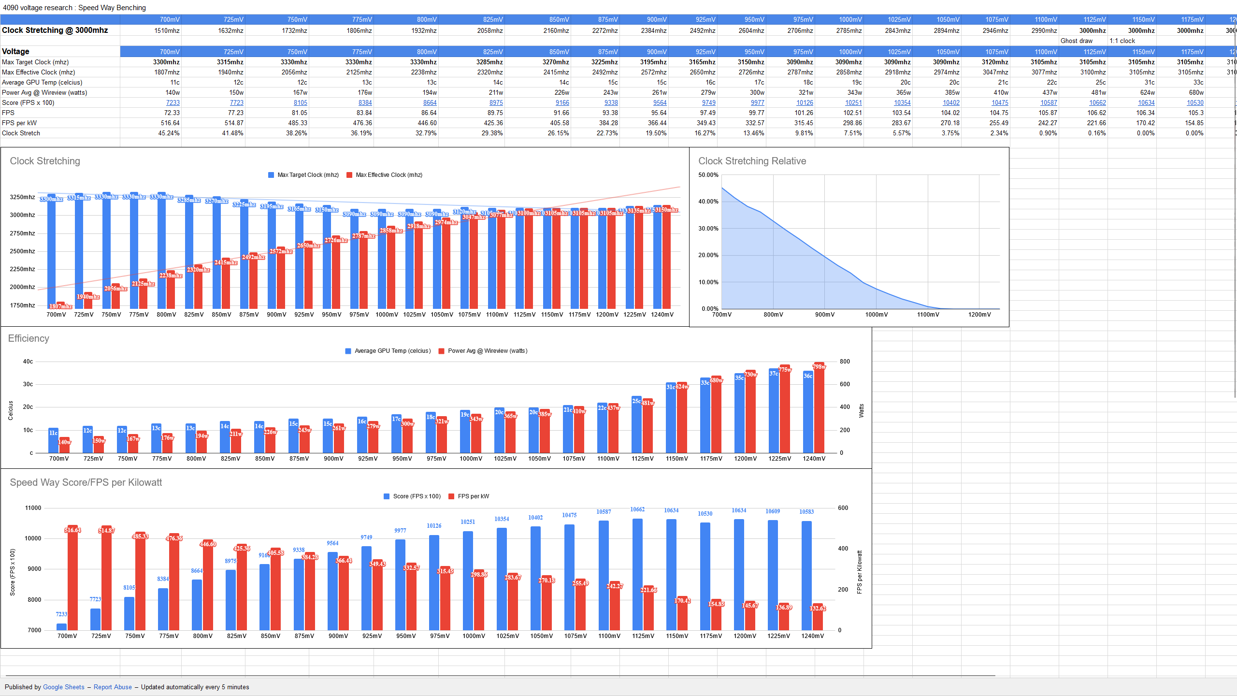Click red Max Effective Clock legend swatch
The image size is (1237, 696).
click(349, 175)
